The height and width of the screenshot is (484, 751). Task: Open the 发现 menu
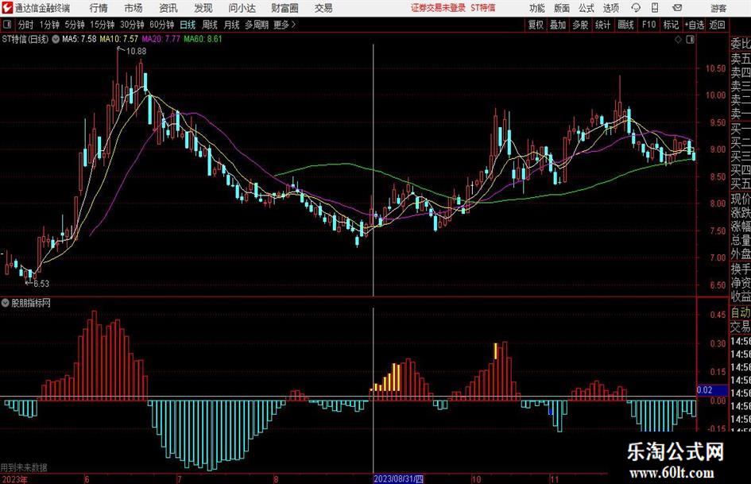click(203, 8)
